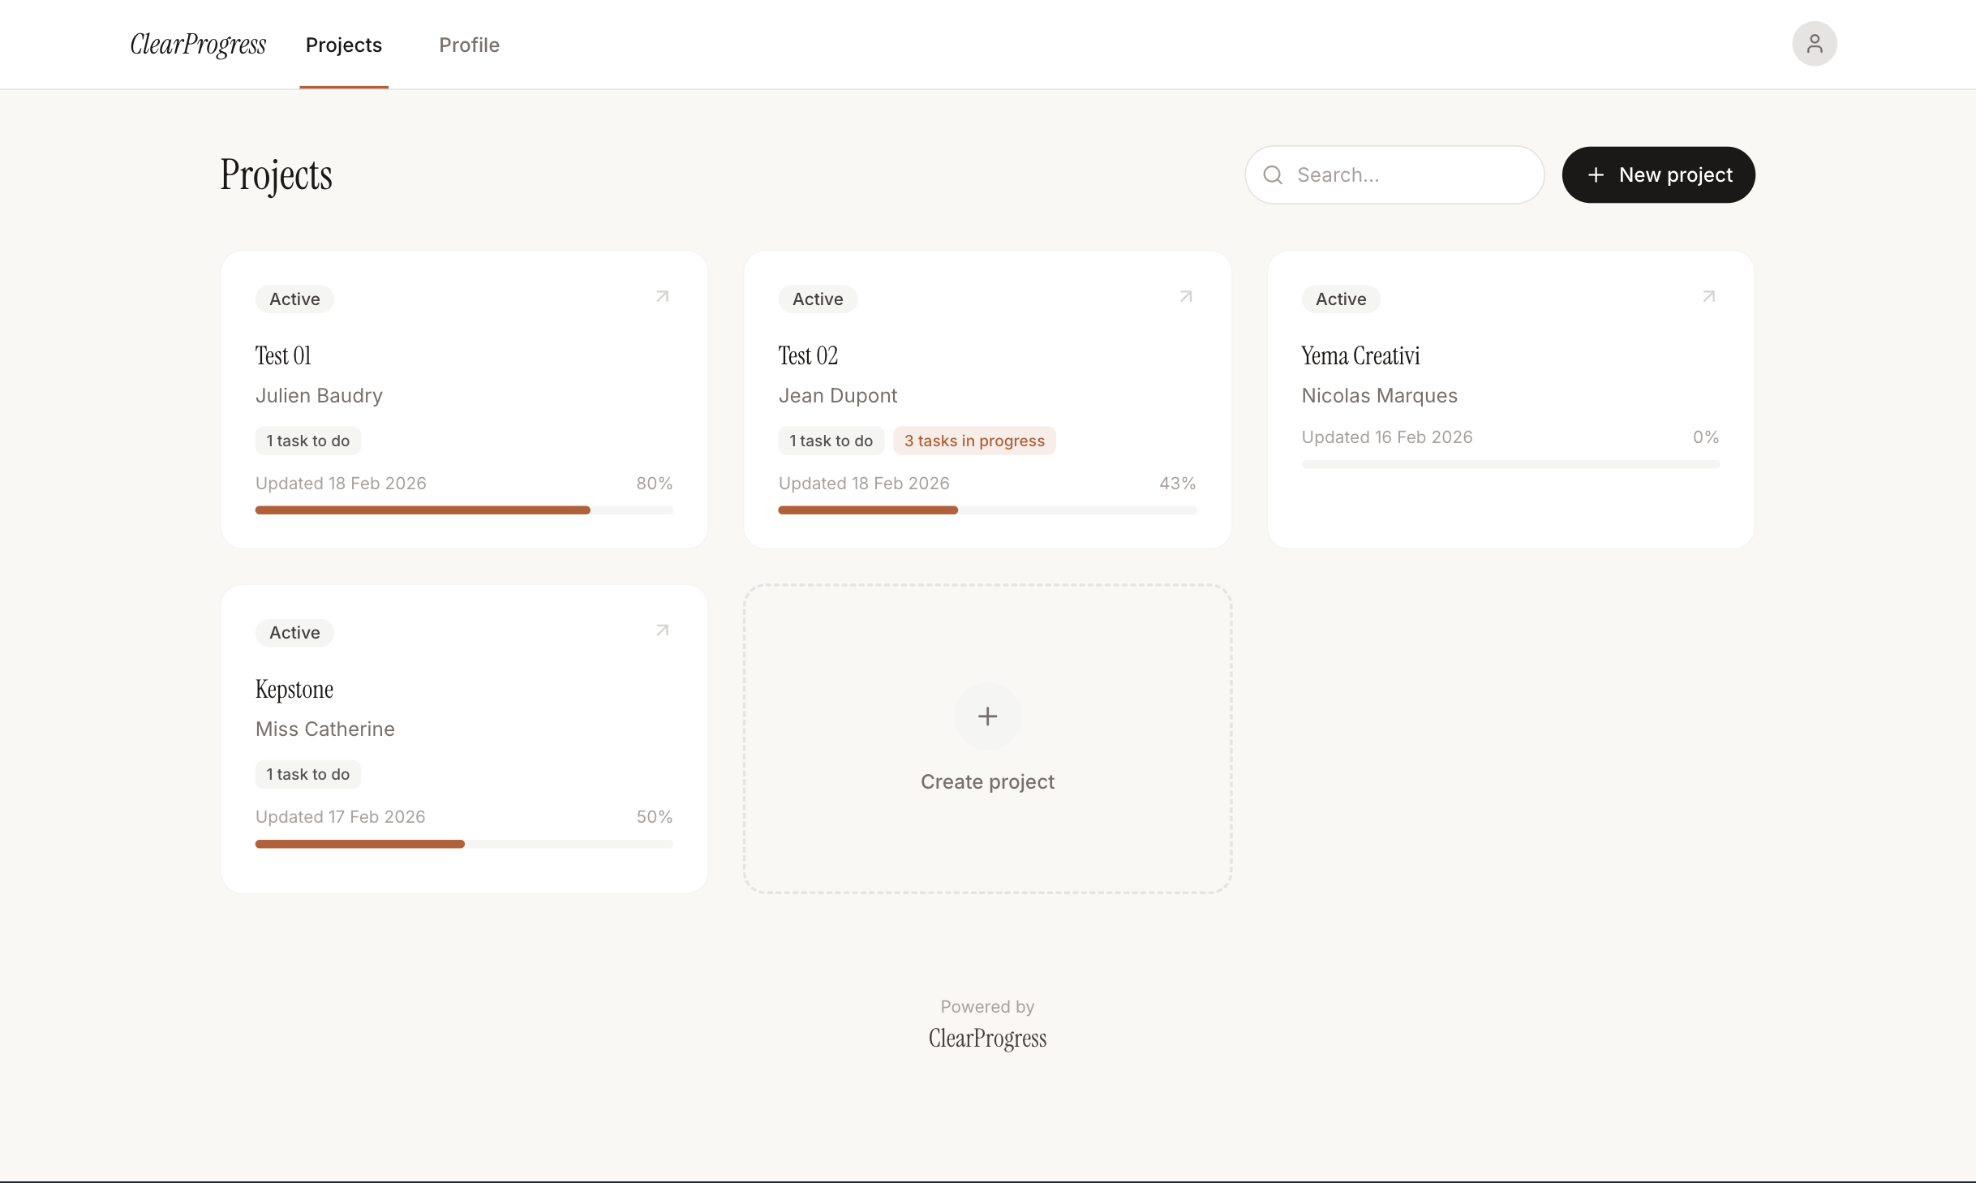The width and height of the screenshot is (1976, 1183).
Task: Open the user avatar icon top right
Action: [x=1814, y=44]
